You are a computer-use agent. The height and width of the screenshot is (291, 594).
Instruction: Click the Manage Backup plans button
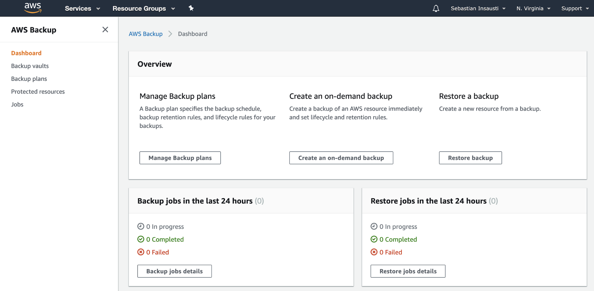point(180,158)
